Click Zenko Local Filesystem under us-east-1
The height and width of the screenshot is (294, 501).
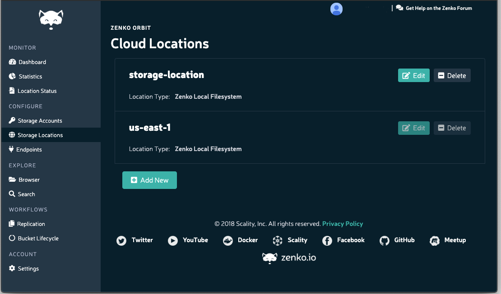tap(208, 149)
